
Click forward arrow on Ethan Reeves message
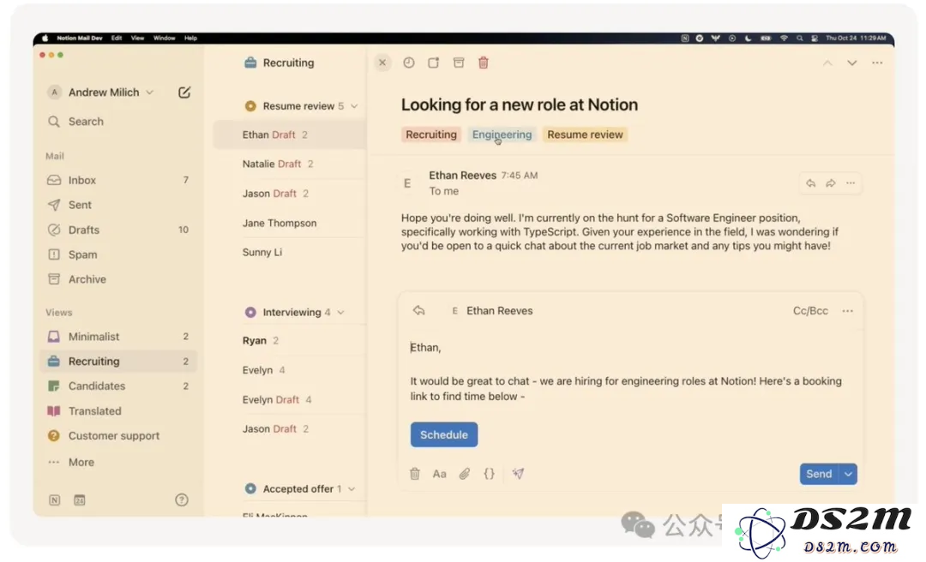click(x=830, y=183)
